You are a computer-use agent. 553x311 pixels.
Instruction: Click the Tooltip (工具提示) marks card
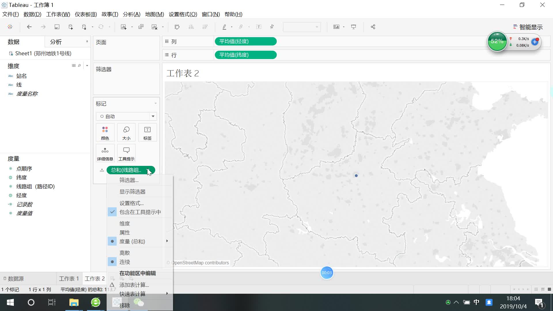(x=126, y=153)
